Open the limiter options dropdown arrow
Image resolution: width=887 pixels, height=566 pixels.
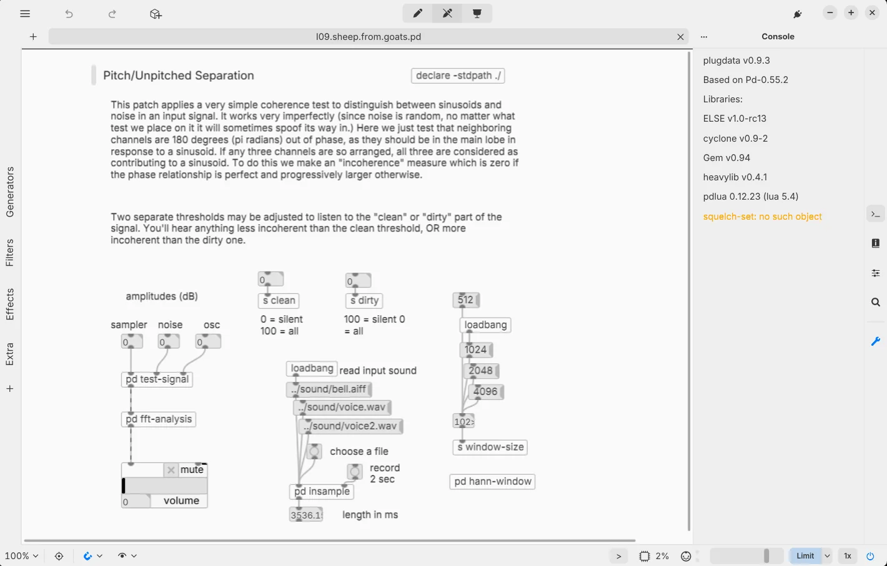(827, 556)
